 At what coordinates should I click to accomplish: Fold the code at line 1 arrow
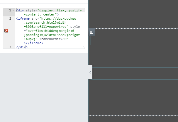pyautogui.click(x=13, y=10)
